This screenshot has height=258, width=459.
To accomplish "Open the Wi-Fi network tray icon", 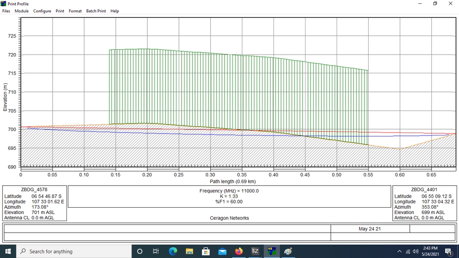I will pos(408,251).
